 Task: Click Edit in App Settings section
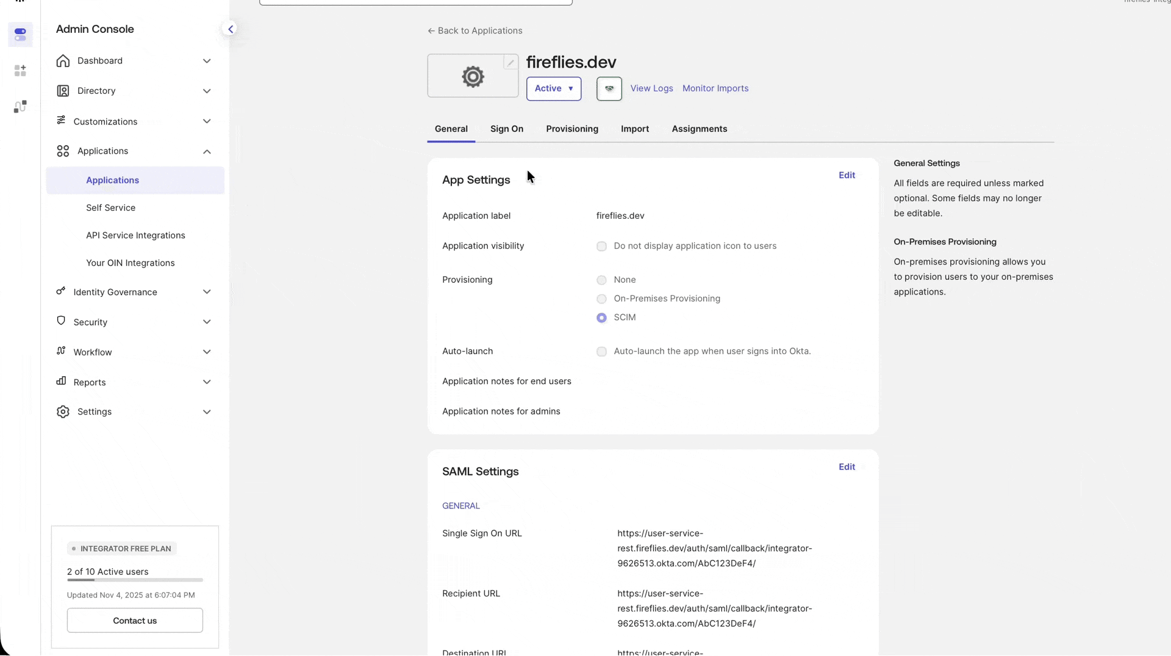click(x=847, y=176)
